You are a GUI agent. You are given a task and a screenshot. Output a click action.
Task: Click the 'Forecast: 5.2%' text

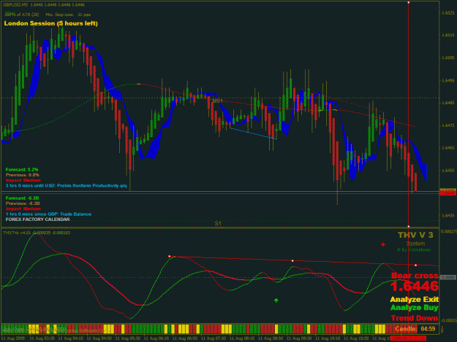point(22,169)
